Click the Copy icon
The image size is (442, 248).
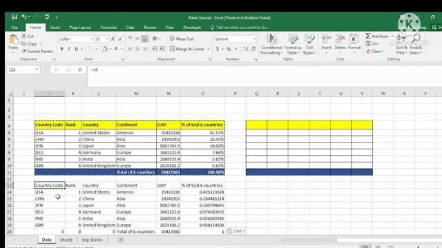[x=23, y=43]
